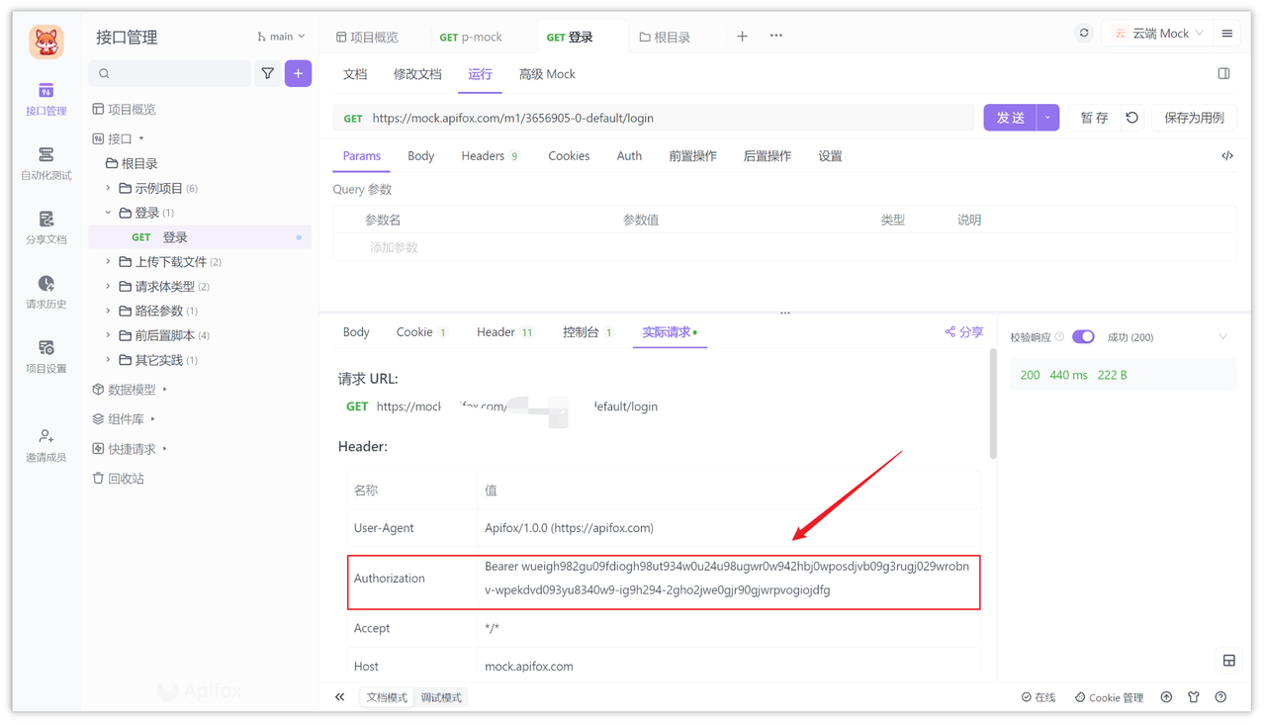Viewport: 1266px width, 724px height.
Task: Select the Headers 9 tab
Action: [490, 156]
